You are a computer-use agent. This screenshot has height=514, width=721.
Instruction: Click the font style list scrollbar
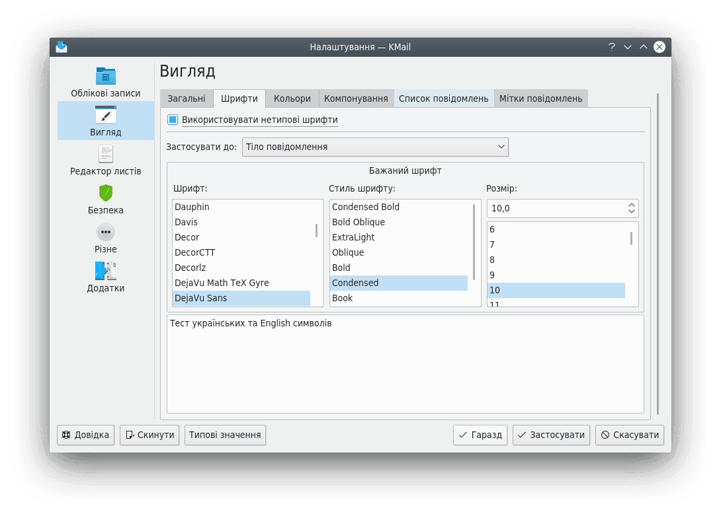(474, 241)
